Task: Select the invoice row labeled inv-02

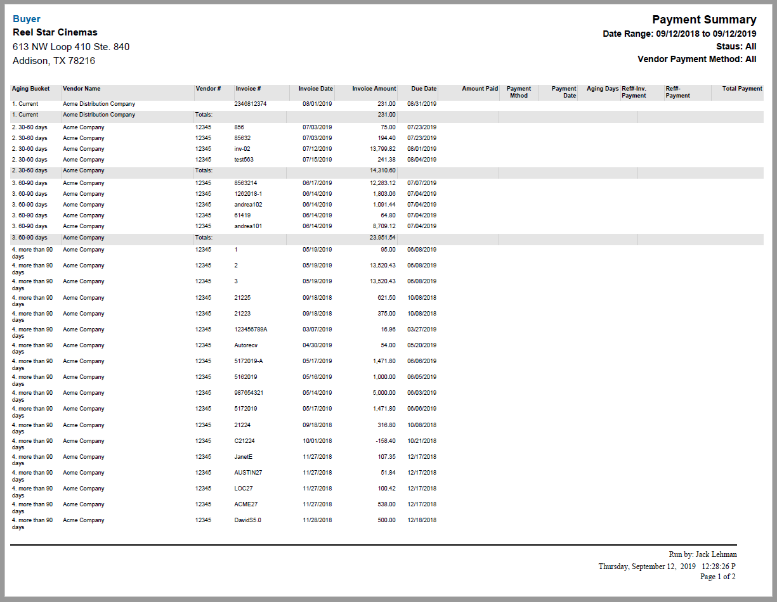Action: click(x=245, y=148)
